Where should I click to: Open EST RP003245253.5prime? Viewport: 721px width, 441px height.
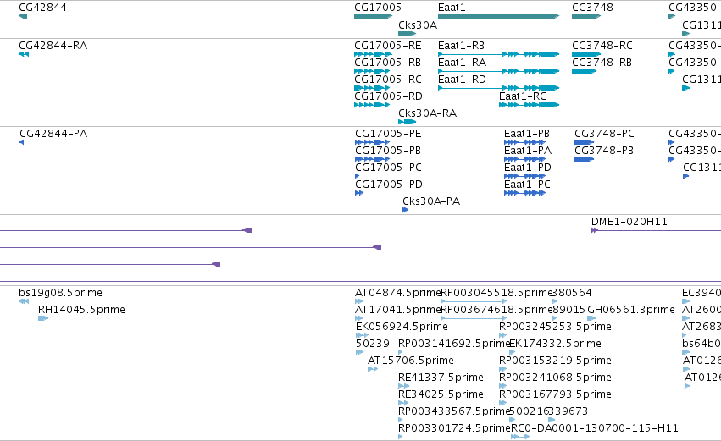[502, 336]
